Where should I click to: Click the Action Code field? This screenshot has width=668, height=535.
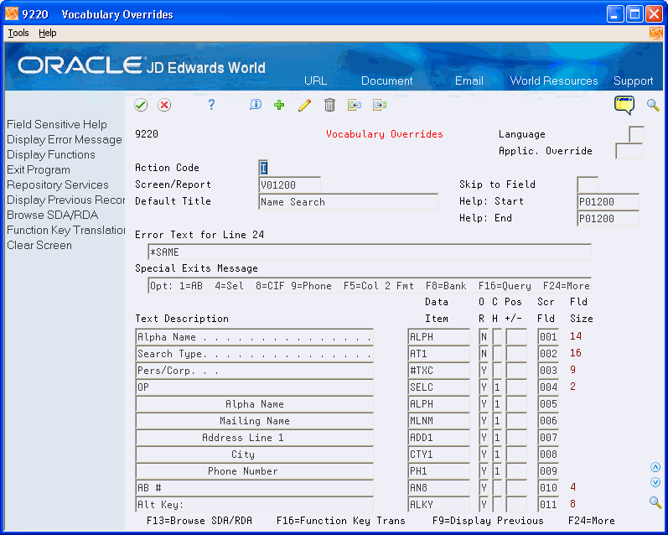(x=263, y=168)
